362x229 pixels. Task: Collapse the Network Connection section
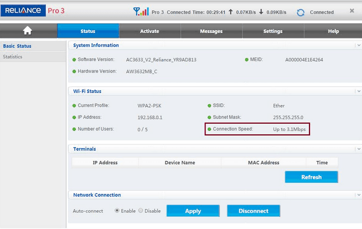click(359, 195)
